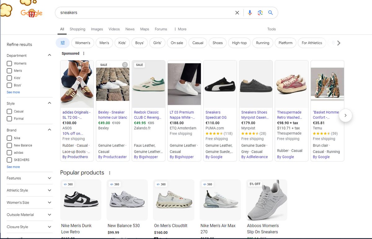Open the adidas Originals SL 72 OG ad
The width and height of the screenshot is (372, 239).
(77, 115)
